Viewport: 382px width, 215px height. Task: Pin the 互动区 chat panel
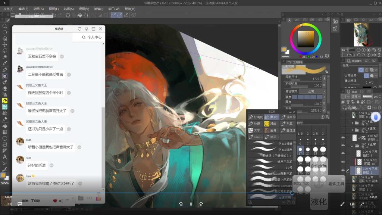[x=87, y=29]
